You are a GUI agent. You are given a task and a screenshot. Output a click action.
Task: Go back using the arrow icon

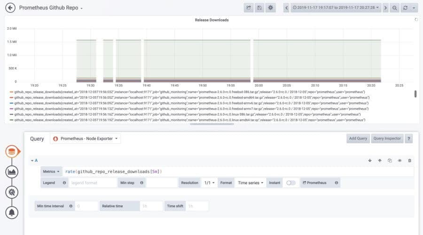point(10,8)
